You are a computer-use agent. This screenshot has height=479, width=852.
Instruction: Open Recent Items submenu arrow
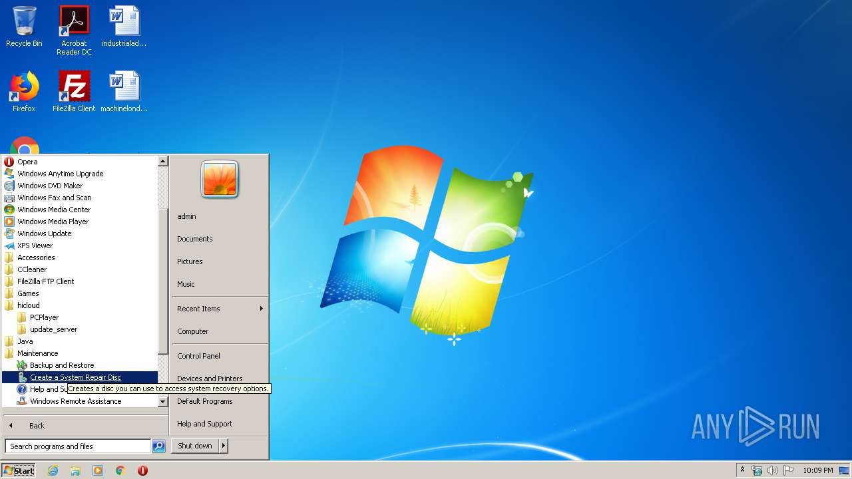coord(262,309)
